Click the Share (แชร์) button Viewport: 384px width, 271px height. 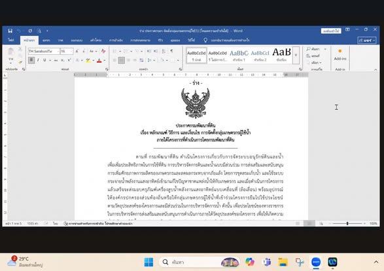pos(367,41)
